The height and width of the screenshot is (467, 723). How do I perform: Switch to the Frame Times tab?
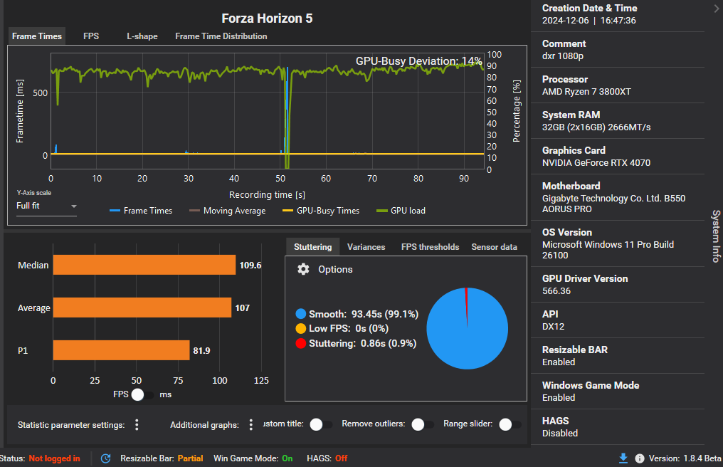coord(37,36)
